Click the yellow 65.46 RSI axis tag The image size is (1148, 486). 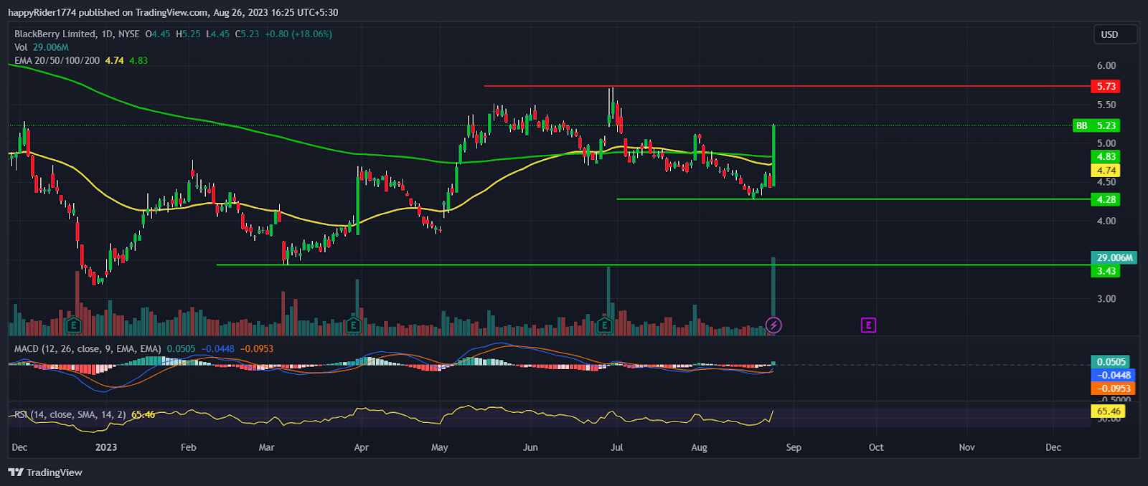1108,411
